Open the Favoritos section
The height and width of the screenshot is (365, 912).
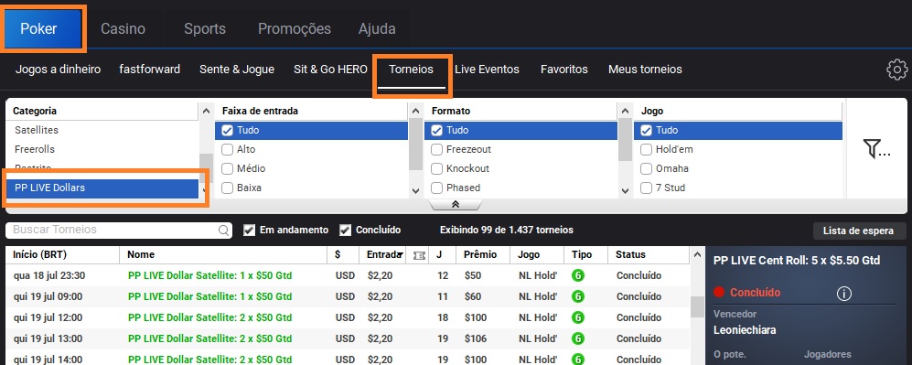[x=564, y=70]
